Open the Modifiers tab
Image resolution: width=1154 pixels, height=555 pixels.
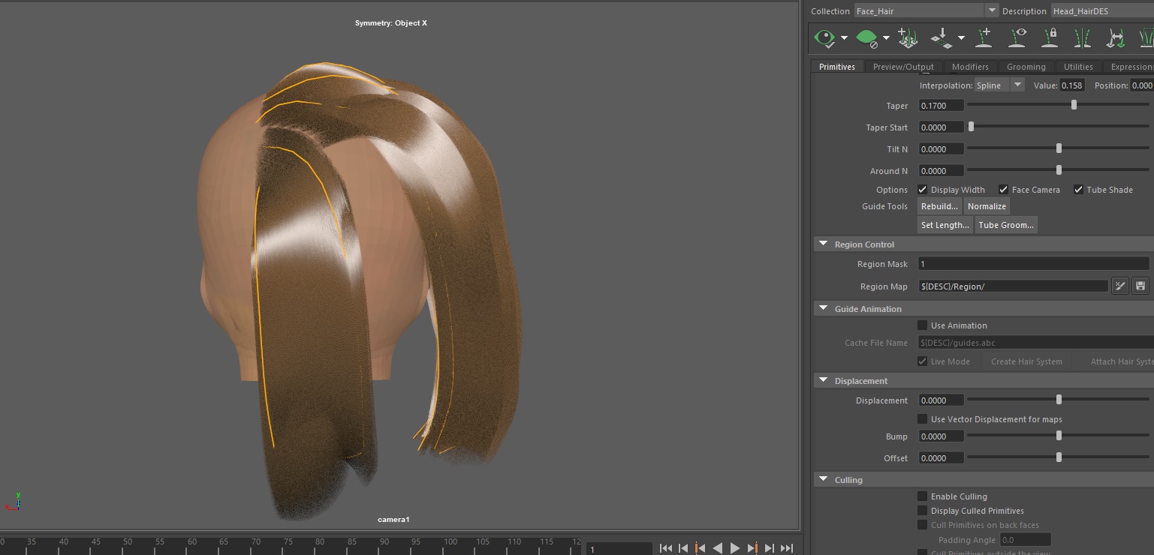pyautogui.click(x=972, y=66)
